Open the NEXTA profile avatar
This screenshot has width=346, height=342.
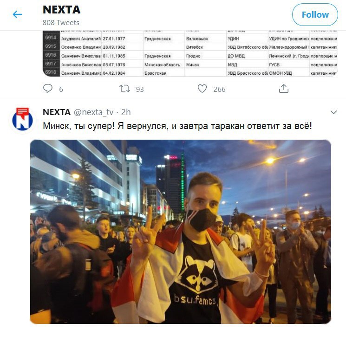point(22,120)
